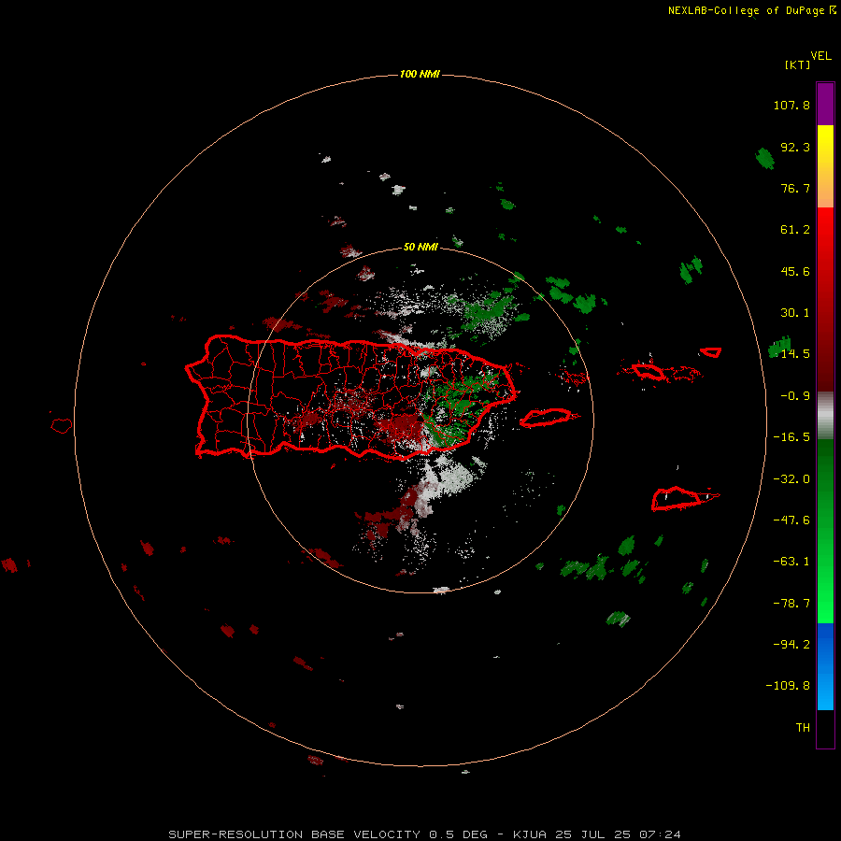Click the Super-Resolution Base Velocity caption

click(x=425, y=834)
